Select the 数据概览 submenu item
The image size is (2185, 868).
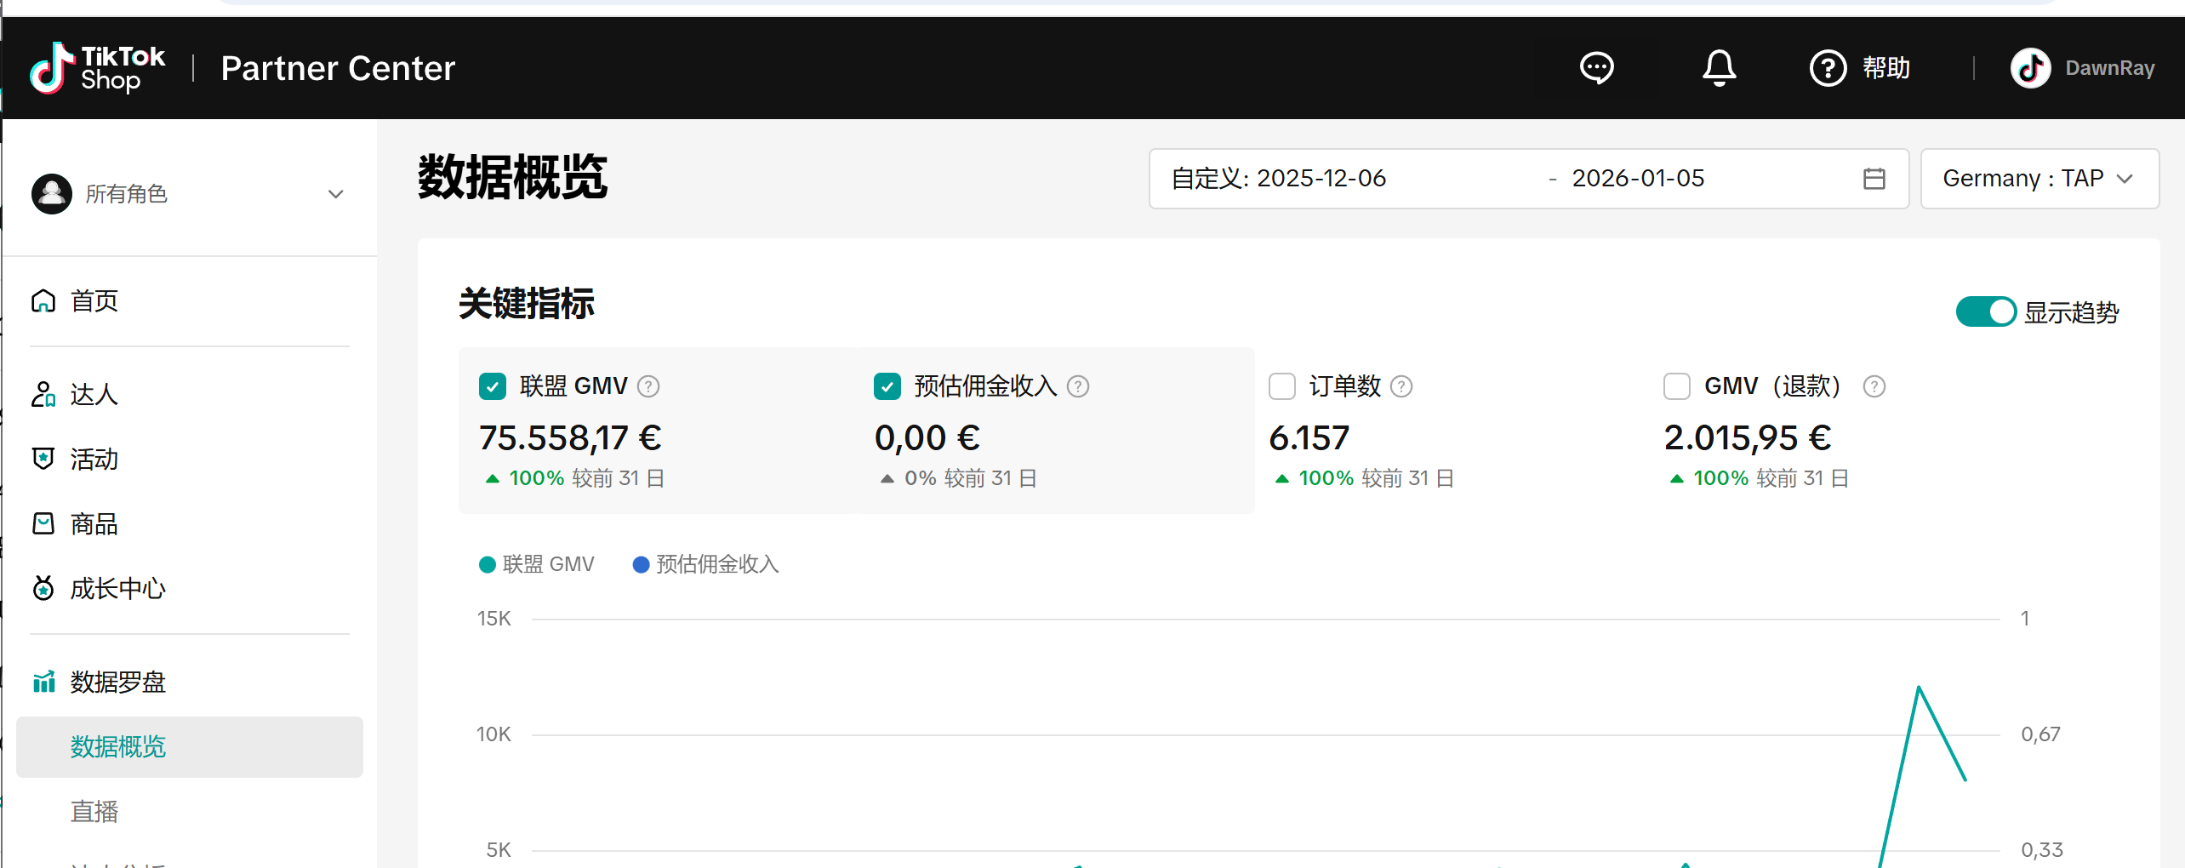coord(189,746)
